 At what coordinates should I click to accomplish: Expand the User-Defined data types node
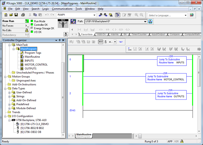point(9,93)
